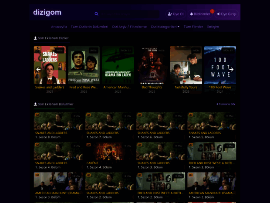
Task: Open the 100 Foot Wave poster
Action: pyautogui.click(x=220, y=65)
